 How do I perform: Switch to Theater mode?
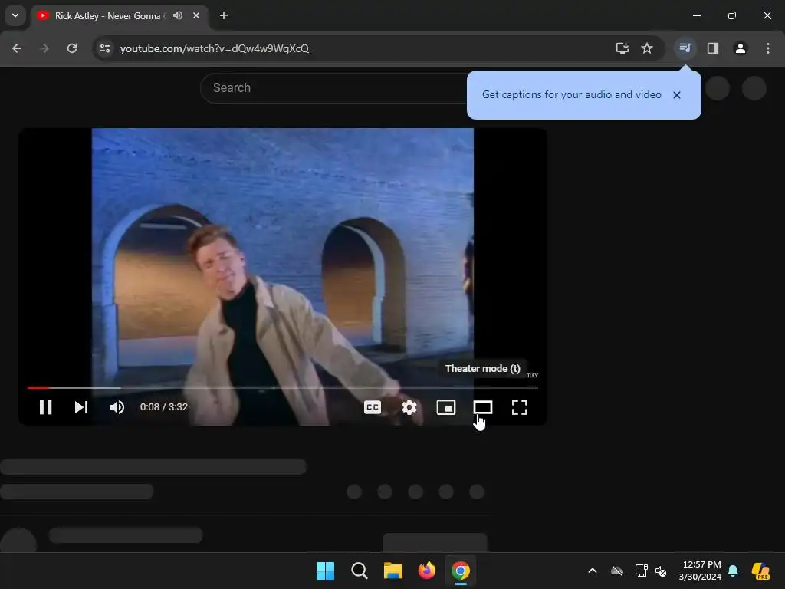[x=483, y=407]
